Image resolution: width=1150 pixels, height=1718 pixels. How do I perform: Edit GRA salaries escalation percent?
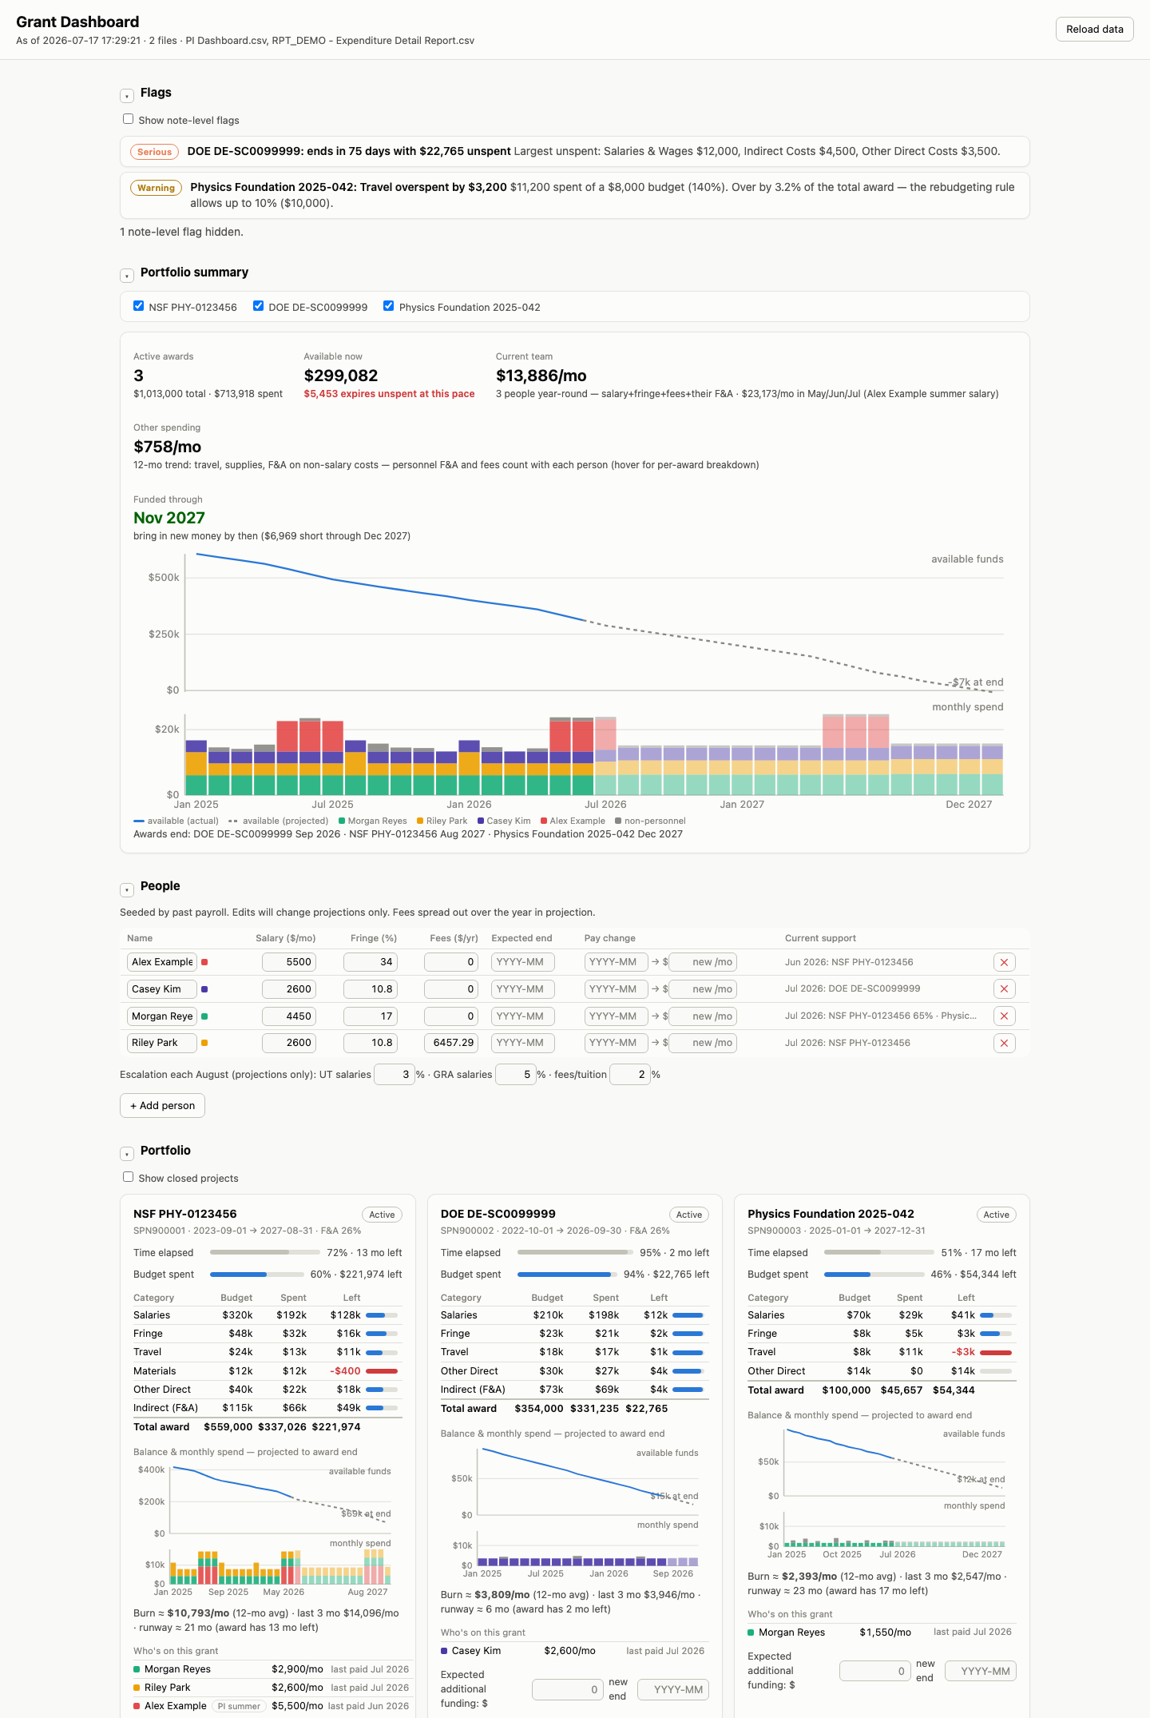point(515,1075)
